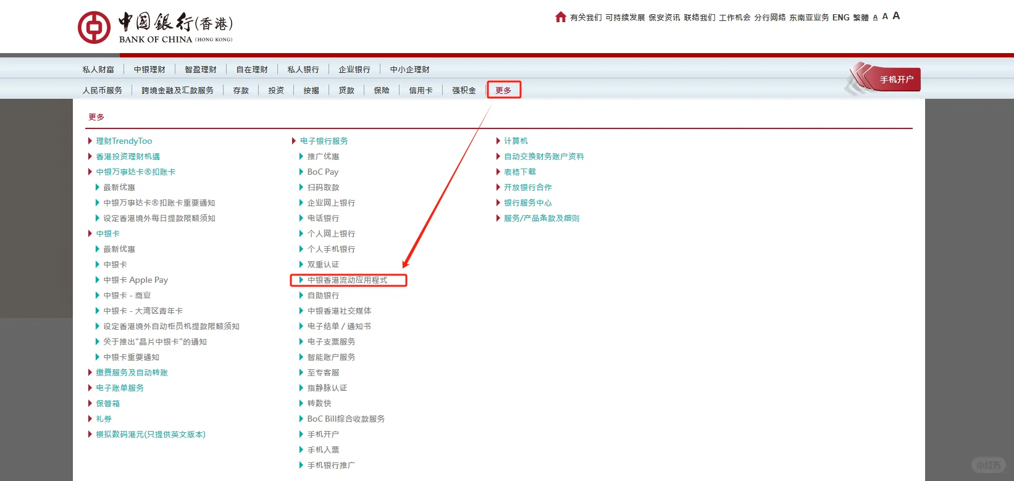Open the 更多 menu in navigation bar
The image size is (1014, 481).
tap(503, 91)
